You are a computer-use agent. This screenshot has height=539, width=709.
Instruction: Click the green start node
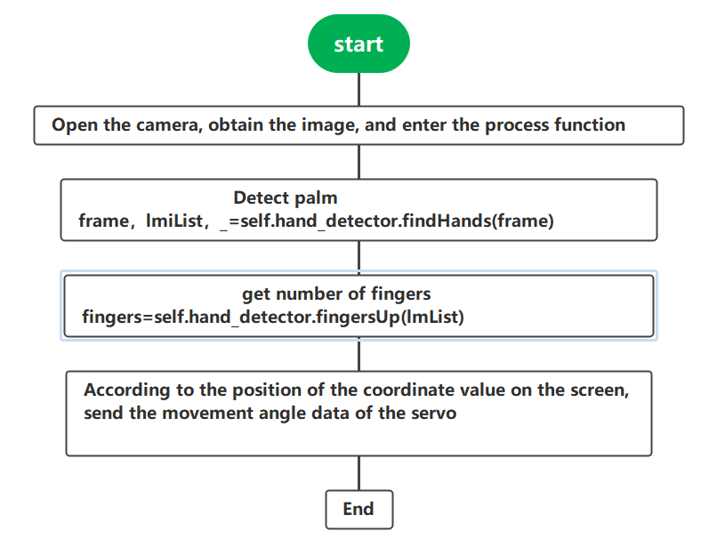click(x=359, y=44)
